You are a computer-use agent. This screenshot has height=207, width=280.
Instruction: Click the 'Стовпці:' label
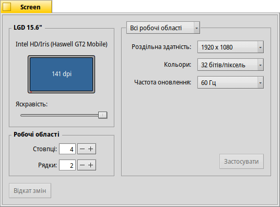(x=45, y=149)
